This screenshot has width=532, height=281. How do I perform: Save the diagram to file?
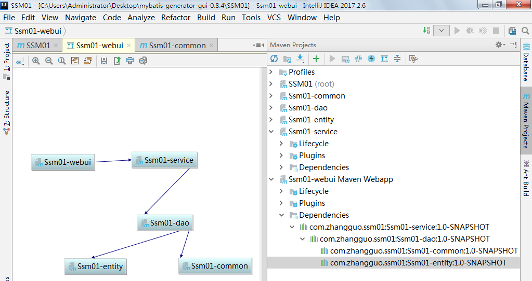tap(104, 61)
